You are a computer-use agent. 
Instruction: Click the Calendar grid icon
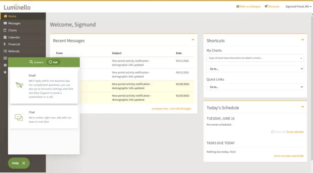tap(5, 37)
